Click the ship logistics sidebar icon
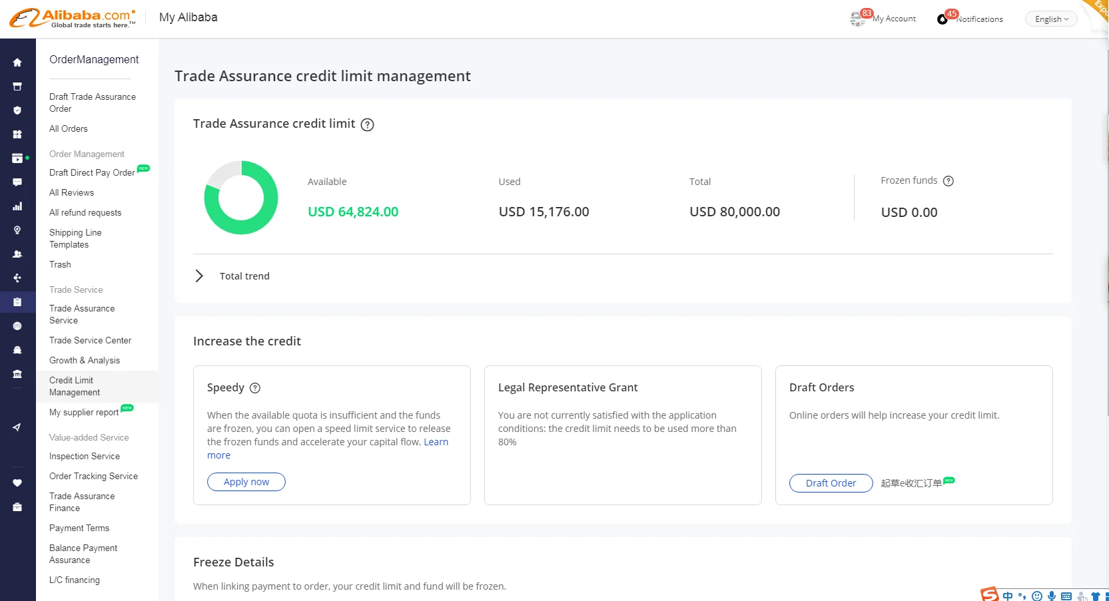Viewport: 1109px width, 601px height. point(17,350)
